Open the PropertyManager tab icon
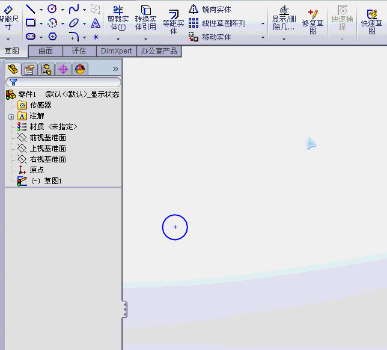The height and width of the screenshot is (350, 387). (29, 69)
